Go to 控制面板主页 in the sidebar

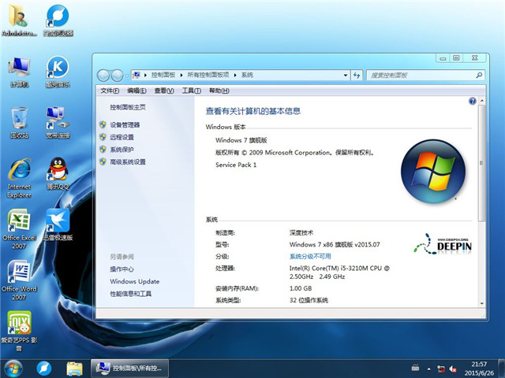click(128, 107)
